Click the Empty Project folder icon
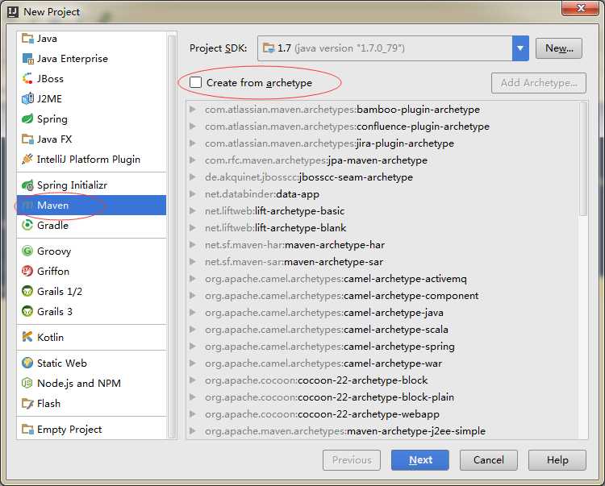This screenshot has width=605, height=486. 27,430
